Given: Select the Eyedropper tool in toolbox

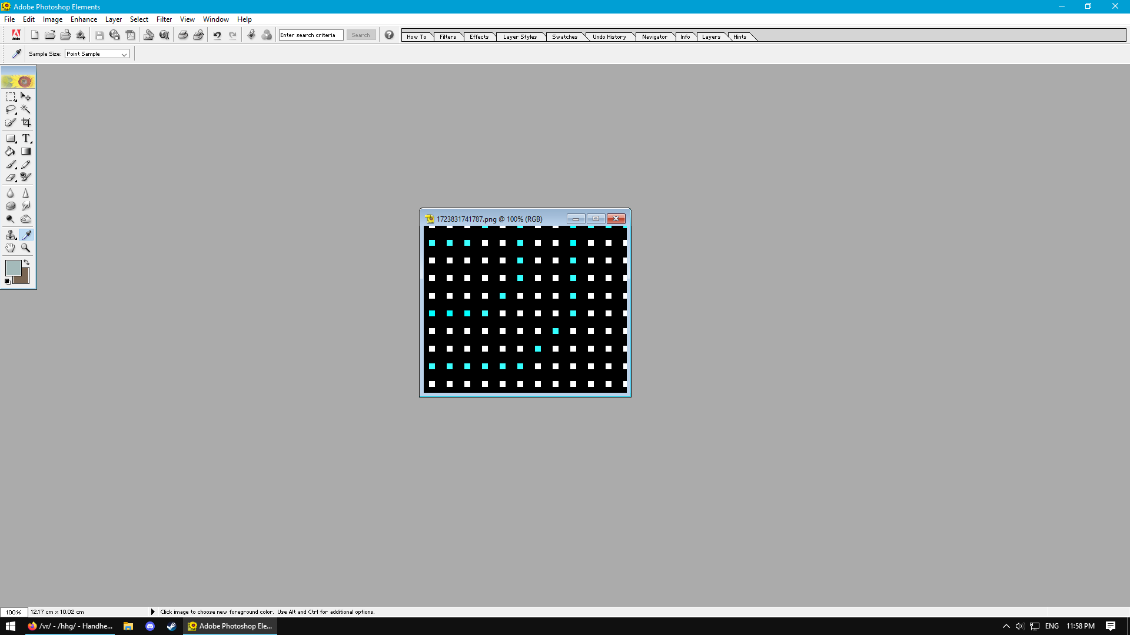Looking at the screenshot, I should [26, 235].
